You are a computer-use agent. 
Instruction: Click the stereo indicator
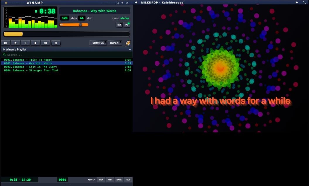pos(125,18)
